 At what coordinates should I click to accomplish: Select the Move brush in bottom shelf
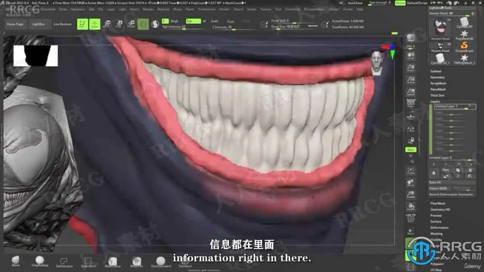pyautogui.click(x=15, y=261)
